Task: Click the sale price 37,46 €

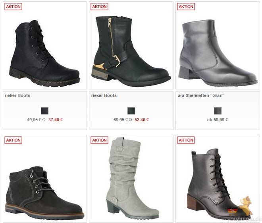Action: 56,120
